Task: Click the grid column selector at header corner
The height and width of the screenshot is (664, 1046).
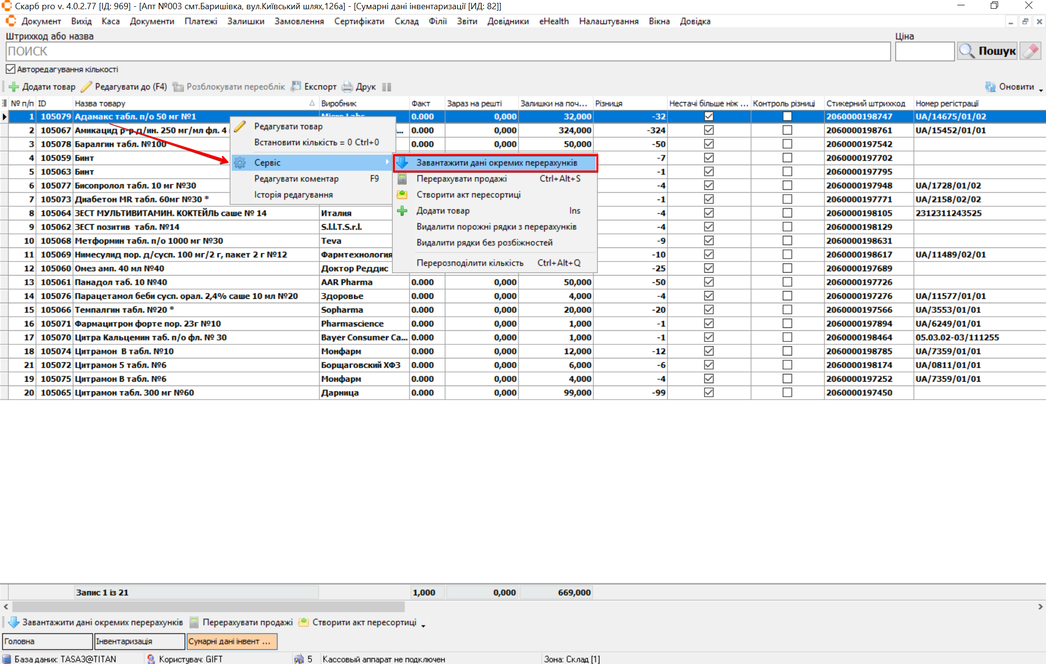Action: [4, 103]
